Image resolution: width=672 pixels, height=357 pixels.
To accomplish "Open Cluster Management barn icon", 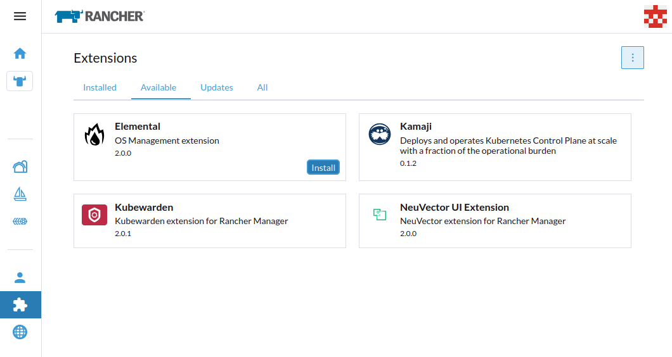I will click(x=20, y=166).
